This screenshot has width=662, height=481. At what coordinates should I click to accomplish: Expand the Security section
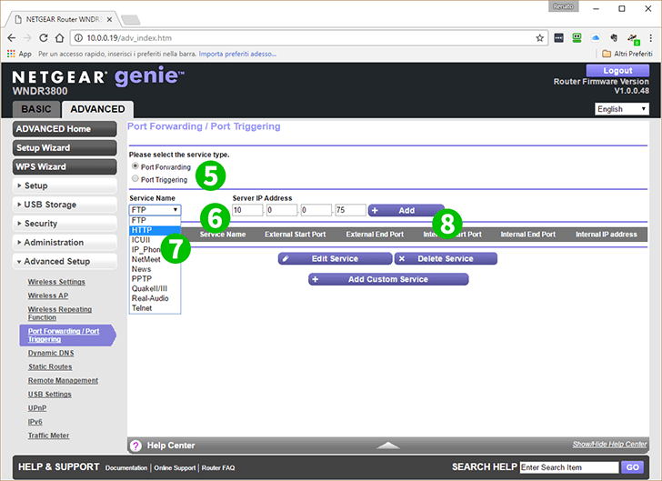(65, 224)
